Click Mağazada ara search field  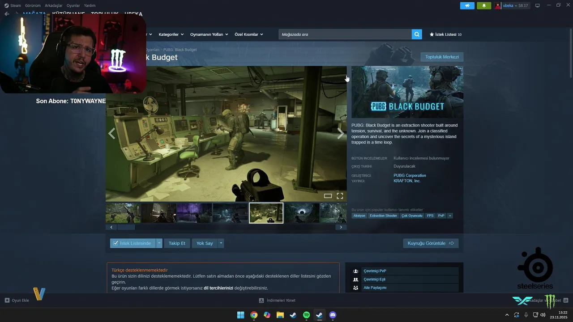point(345,34)
